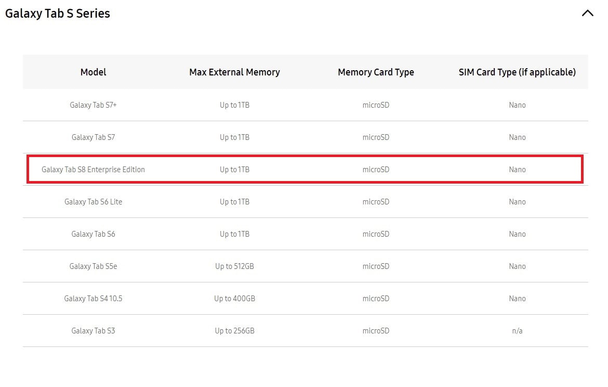Collapse the Galaxy Tab S Series chevron

pyautogui.click(x=587, y=14)
